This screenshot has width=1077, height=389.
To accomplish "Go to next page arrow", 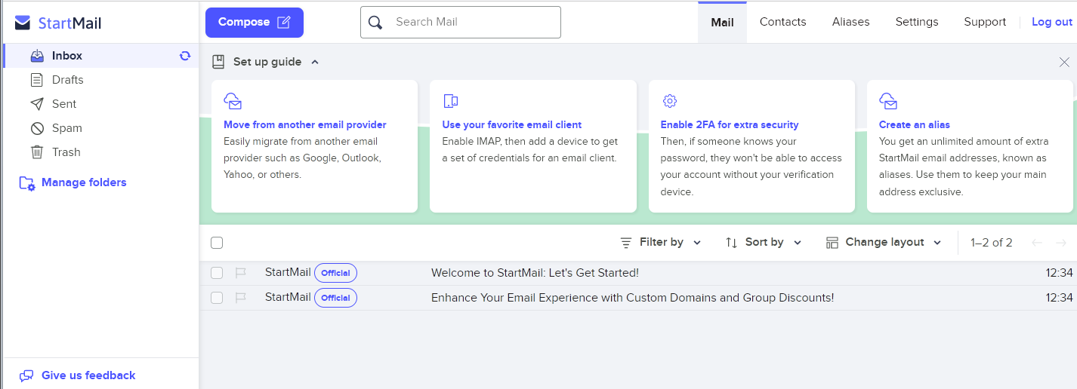I will (x=1060, y=243).
